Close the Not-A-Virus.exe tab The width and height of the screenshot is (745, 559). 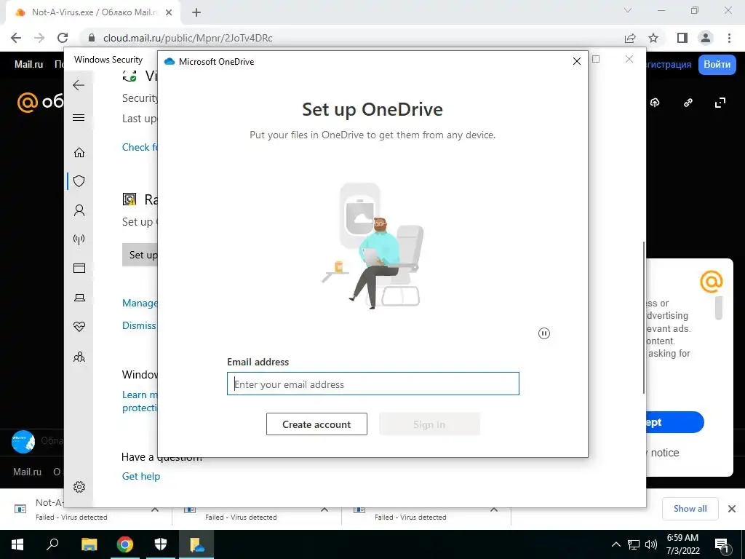coord(169,12)
